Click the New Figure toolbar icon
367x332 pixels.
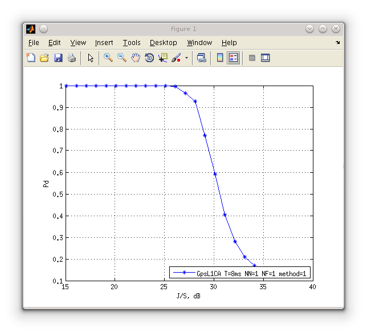tap(31, 58)
